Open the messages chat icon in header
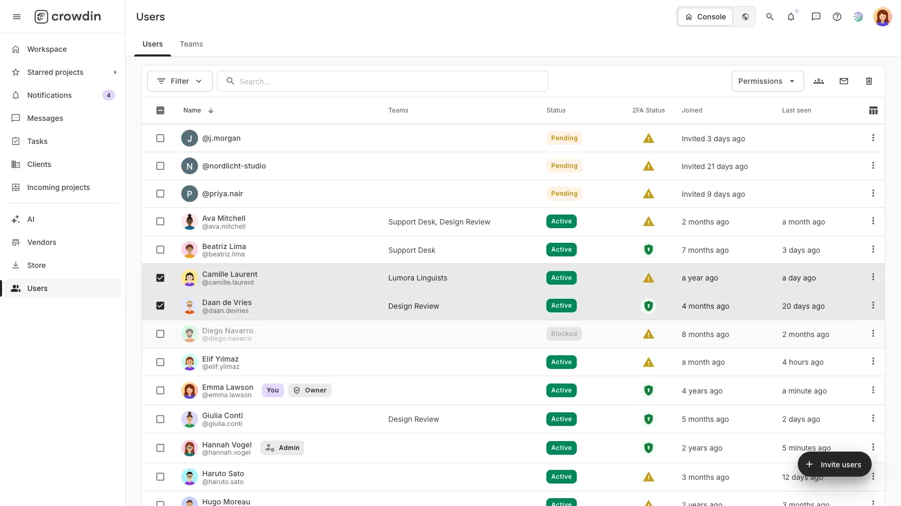The width and height of the screenshot is (901, 506). (816, 17)
